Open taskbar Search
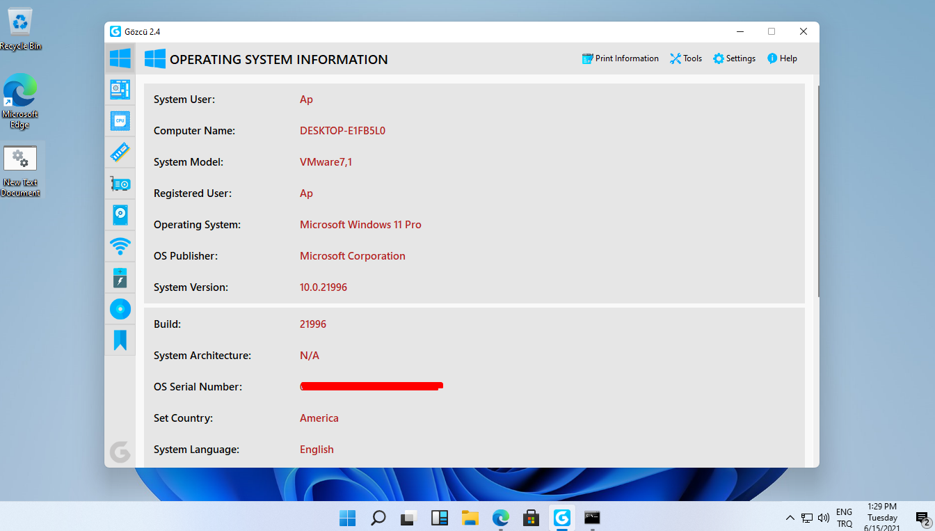Screen dimensions: 935x531 click(x=378, y=518)
